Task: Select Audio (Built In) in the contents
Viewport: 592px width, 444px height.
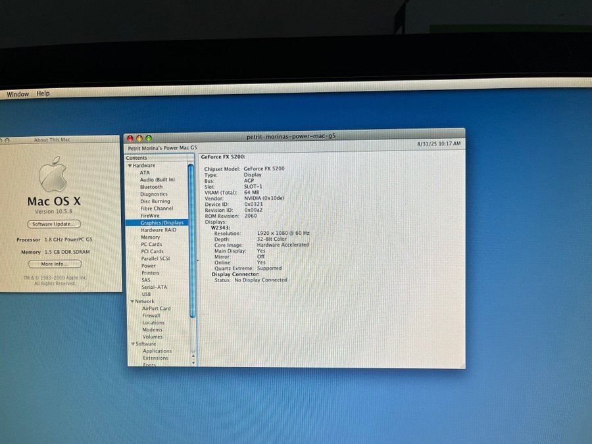Action: coord(157,180)
